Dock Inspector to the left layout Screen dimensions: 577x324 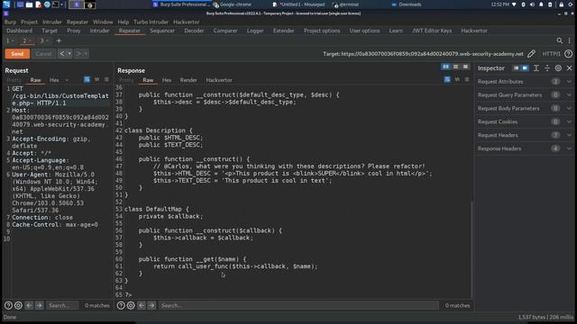tap(516, 68)
